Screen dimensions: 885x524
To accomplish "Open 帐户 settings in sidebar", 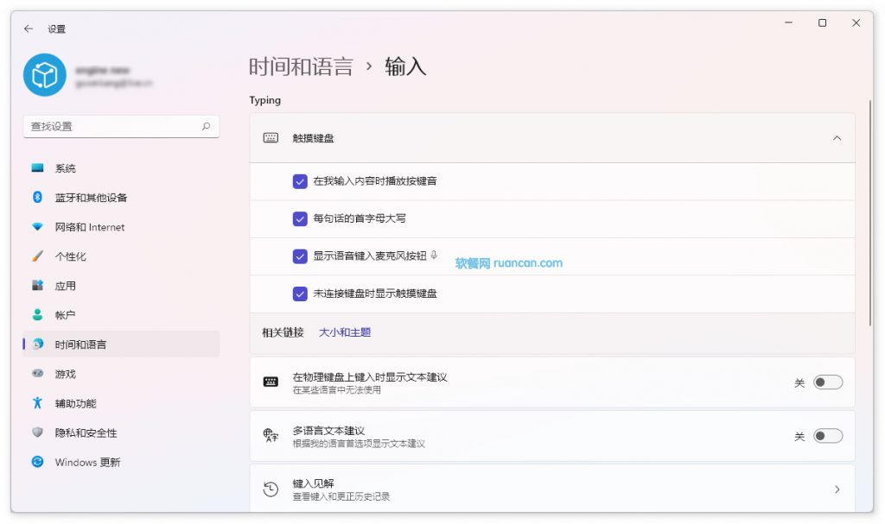I will pos(66,315).
